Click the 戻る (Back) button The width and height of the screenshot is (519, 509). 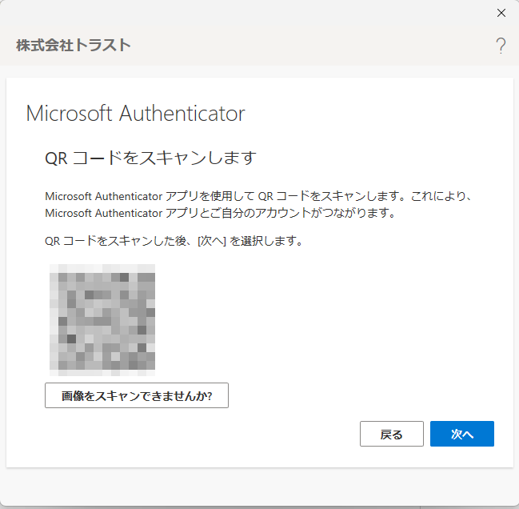click(x=392, y=434)
